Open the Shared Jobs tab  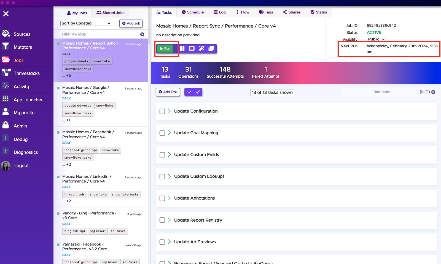pyautogui.click(x=110, y=13)
